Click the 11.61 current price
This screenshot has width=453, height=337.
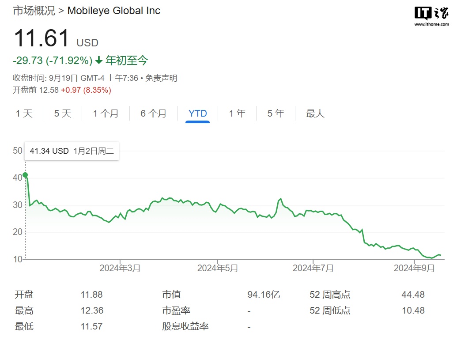[x=42, y=38]
